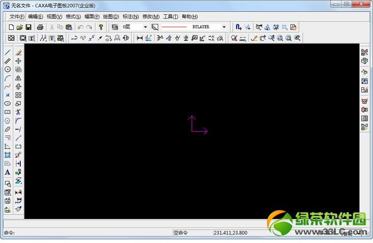Open the layer dropdown showing 0层
This screenshot has width=373, height=243.
[x=135, y=27]
